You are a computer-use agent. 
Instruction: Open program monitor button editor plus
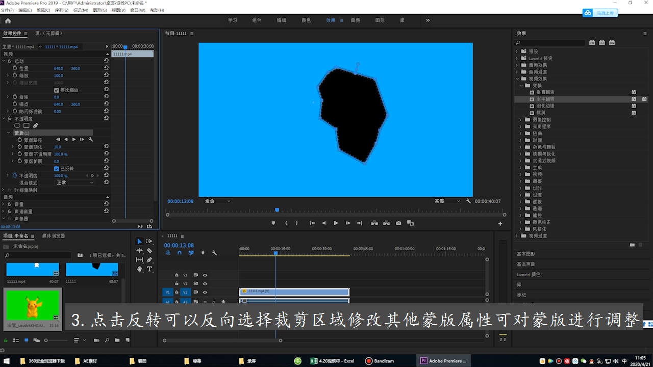click(500, 223)
